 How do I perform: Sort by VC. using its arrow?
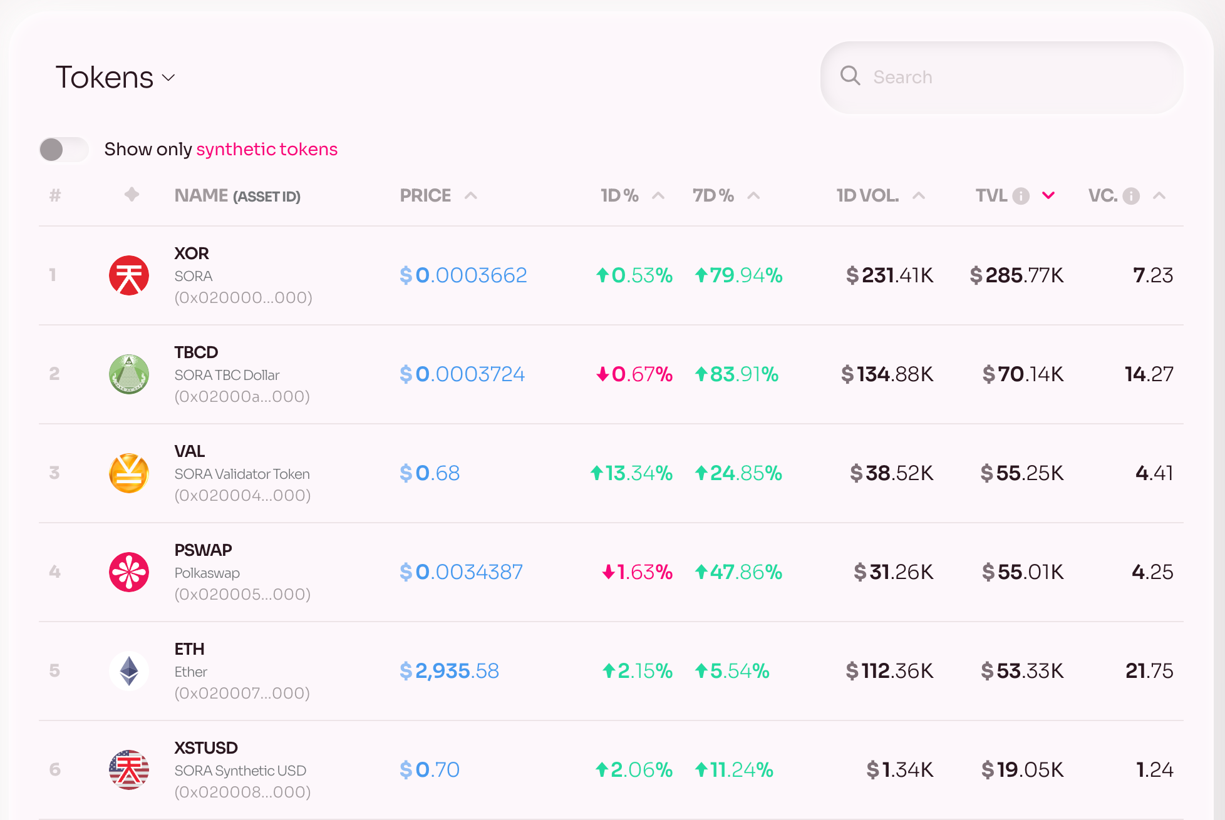pyautogui.click(x=1159, y=196)
